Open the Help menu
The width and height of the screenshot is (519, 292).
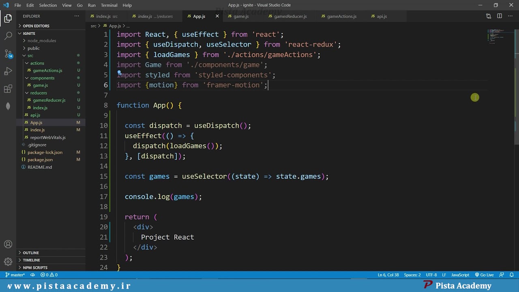tap(127, 5)
